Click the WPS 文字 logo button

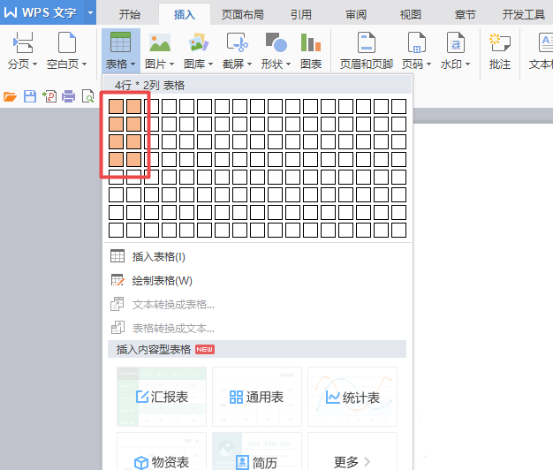click(x=41, y=12)
